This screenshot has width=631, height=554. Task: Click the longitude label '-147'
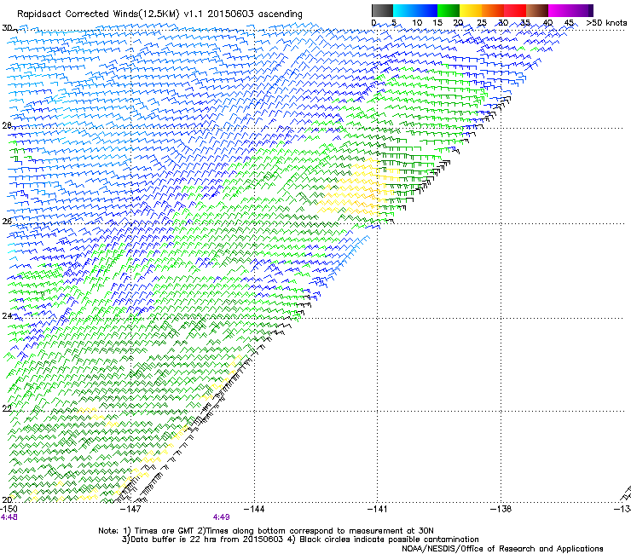(131, 509)
